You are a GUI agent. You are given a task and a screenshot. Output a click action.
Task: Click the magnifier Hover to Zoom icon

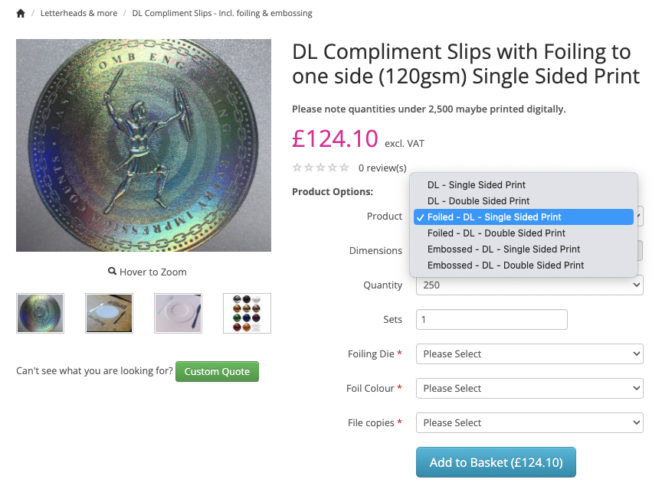pyautogui.click(x=113, y=272)
